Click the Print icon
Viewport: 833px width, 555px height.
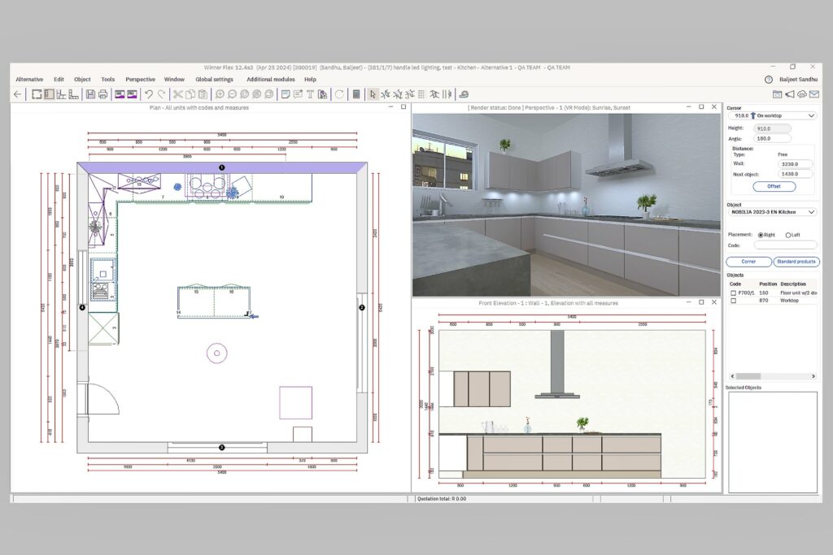coord(102,94)
